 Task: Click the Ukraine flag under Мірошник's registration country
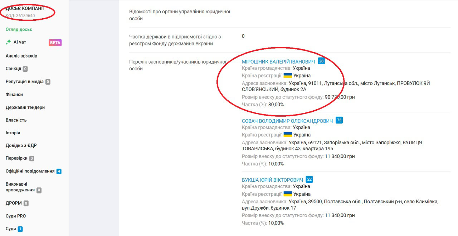pyautogui.click(x=288, y=76)
